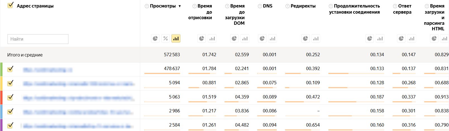Focus the Найти search field
This screenshot has height=131, width=449.
point(38,39)
